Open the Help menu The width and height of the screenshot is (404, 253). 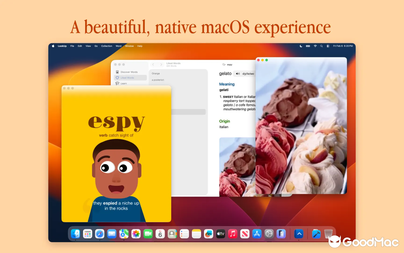click(x=140, y=46)
